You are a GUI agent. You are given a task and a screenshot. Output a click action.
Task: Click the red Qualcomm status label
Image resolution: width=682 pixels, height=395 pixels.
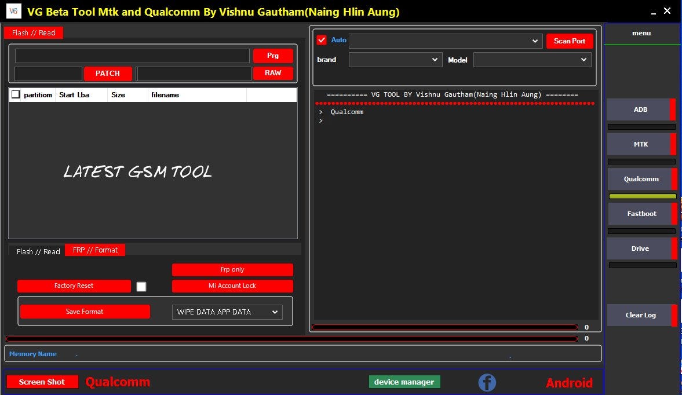118,382
